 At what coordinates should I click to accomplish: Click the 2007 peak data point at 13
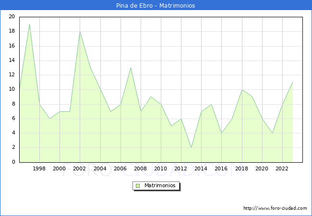pyautogui.click(x=131, y=68)
